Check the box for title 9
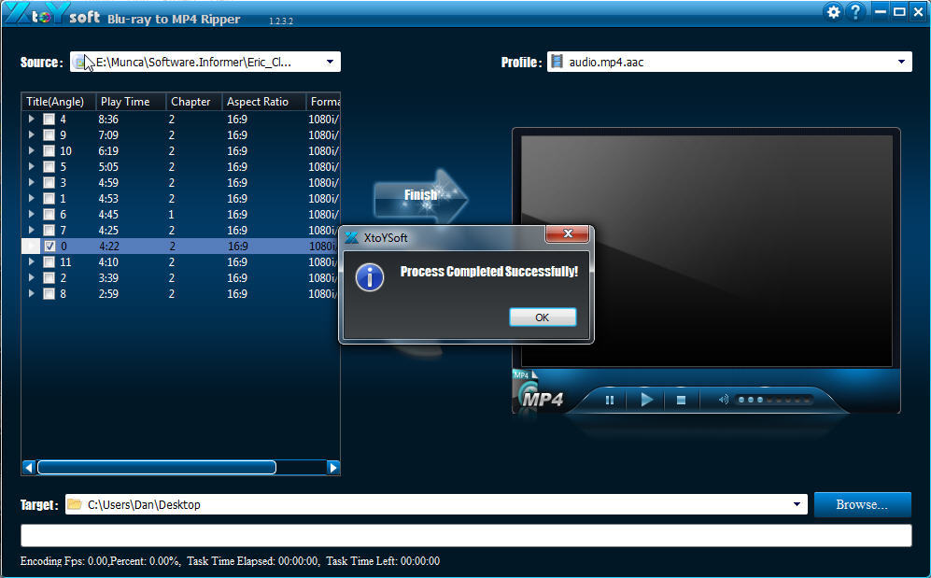This screenshot has height=578, width=931. (x=49, y=135)
